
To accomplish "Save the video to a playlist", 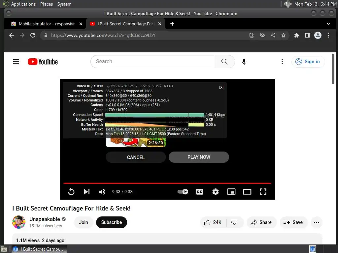I will (293, 222).
